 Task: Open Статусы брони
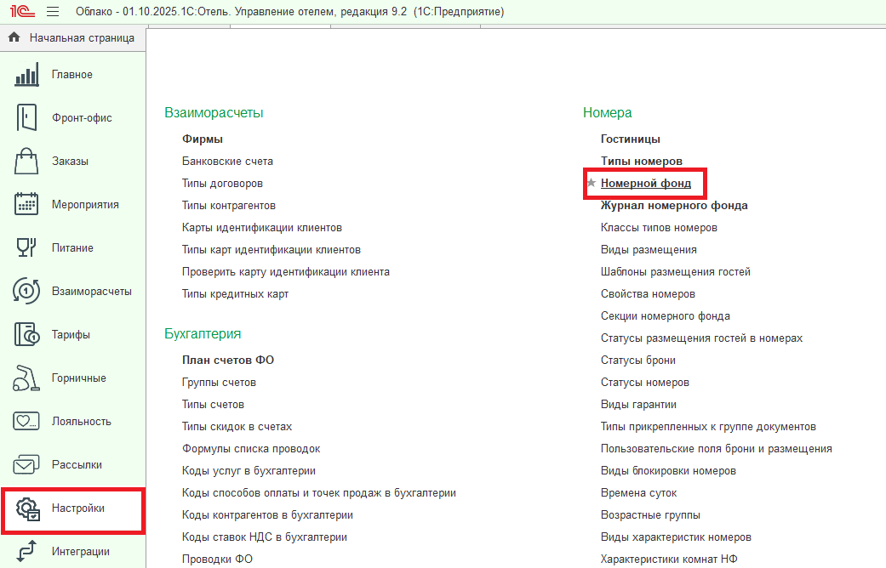point(638,360)
